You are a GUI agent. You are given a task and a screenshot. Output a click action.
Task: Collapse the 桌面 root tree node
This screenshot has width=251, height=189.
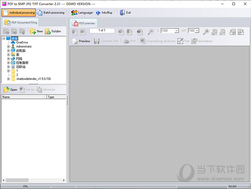(4, 39)
